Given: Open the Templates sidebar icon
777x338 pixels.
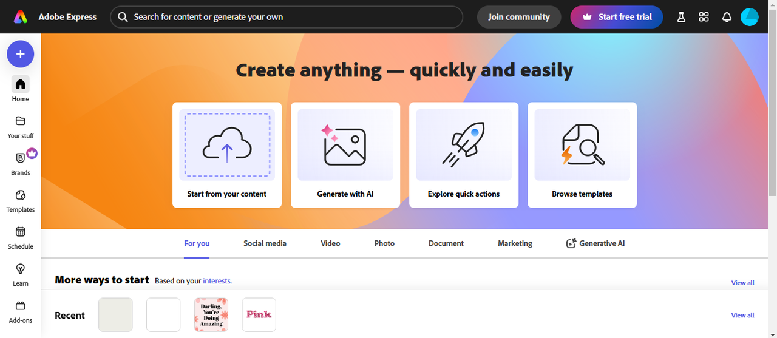Looking at the screenshot, I should click(21, 195).
